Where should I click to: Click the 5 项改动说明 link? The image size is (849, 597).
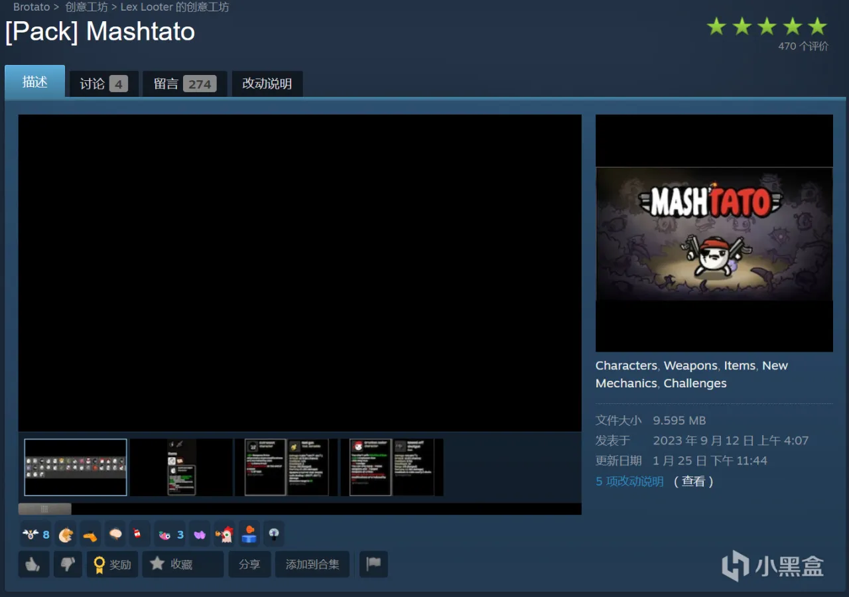coord(629,482)
